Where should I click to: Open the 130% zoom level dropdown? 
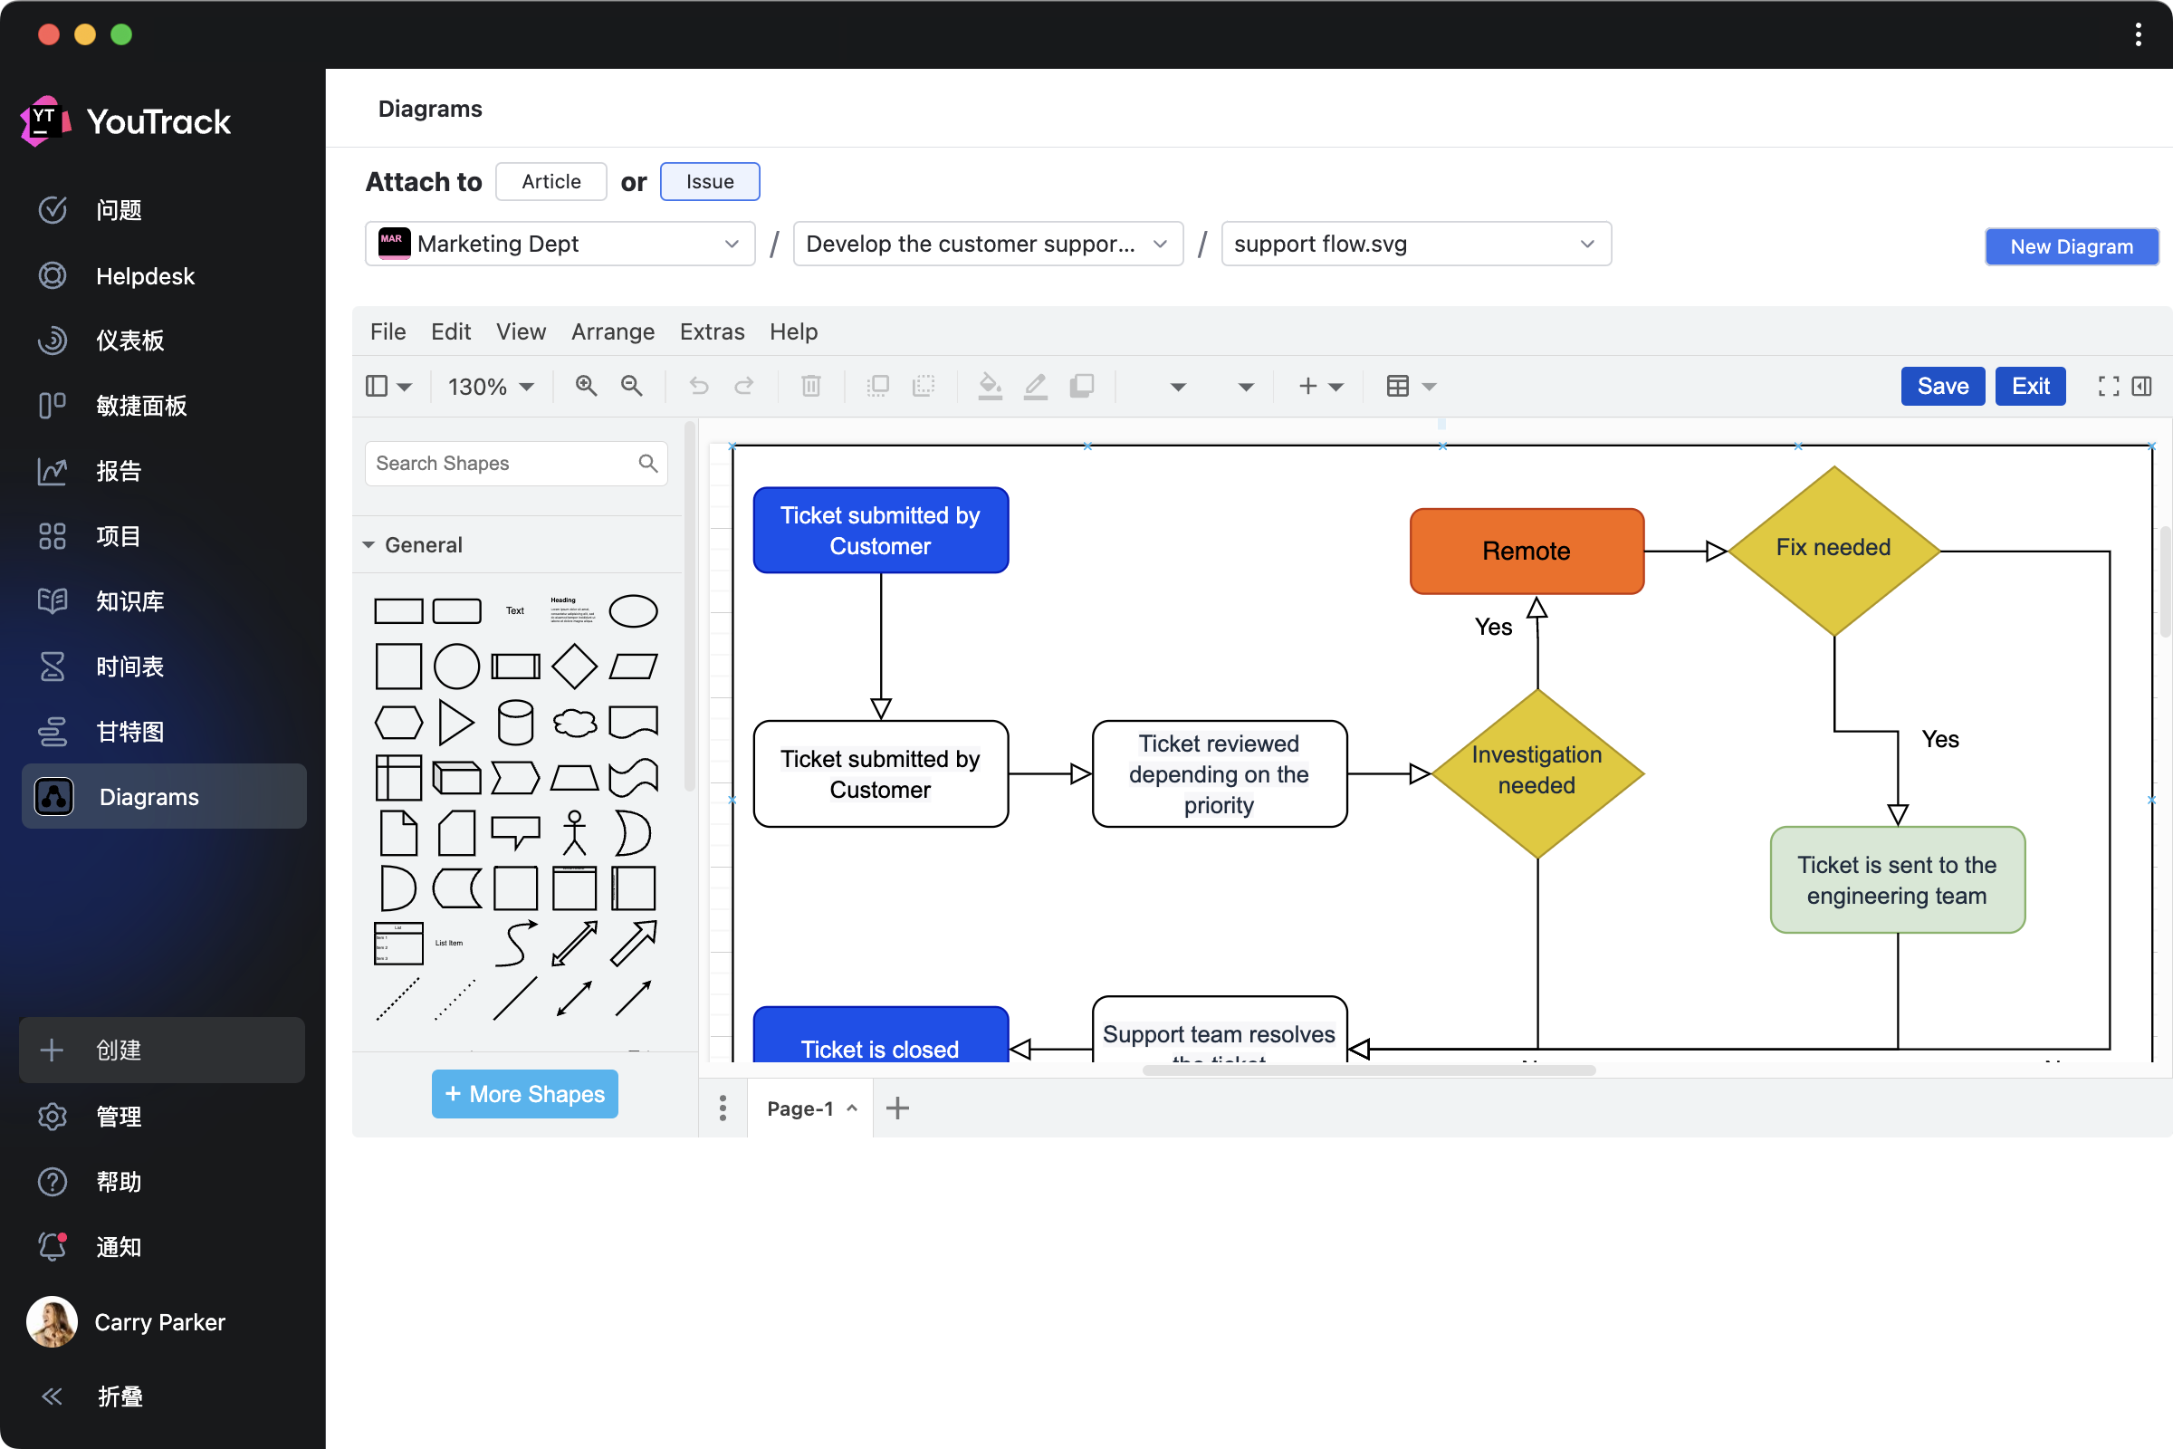[491, 387]
